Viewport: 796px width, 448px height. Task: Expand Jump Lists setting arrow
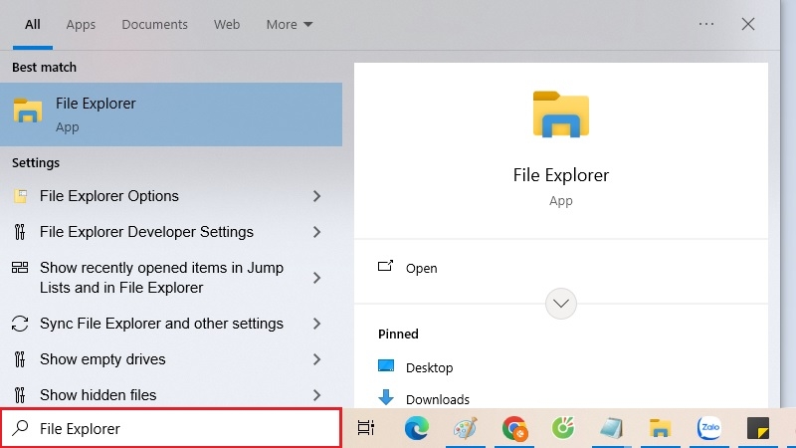point(316,278)
